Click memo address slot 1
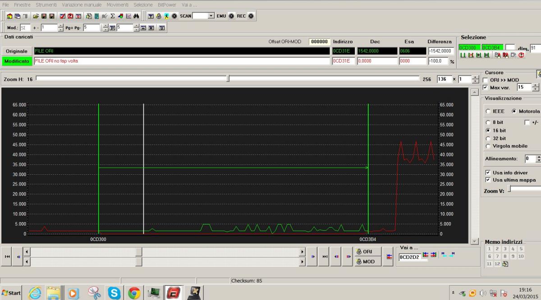The image size is (541, 300). [489, 249]
